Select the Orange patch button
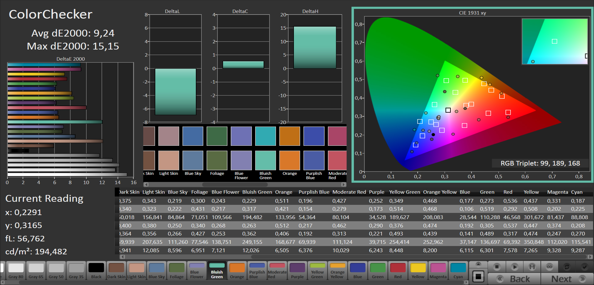Viewport: 594px width, 285px height. coord(237,271)
